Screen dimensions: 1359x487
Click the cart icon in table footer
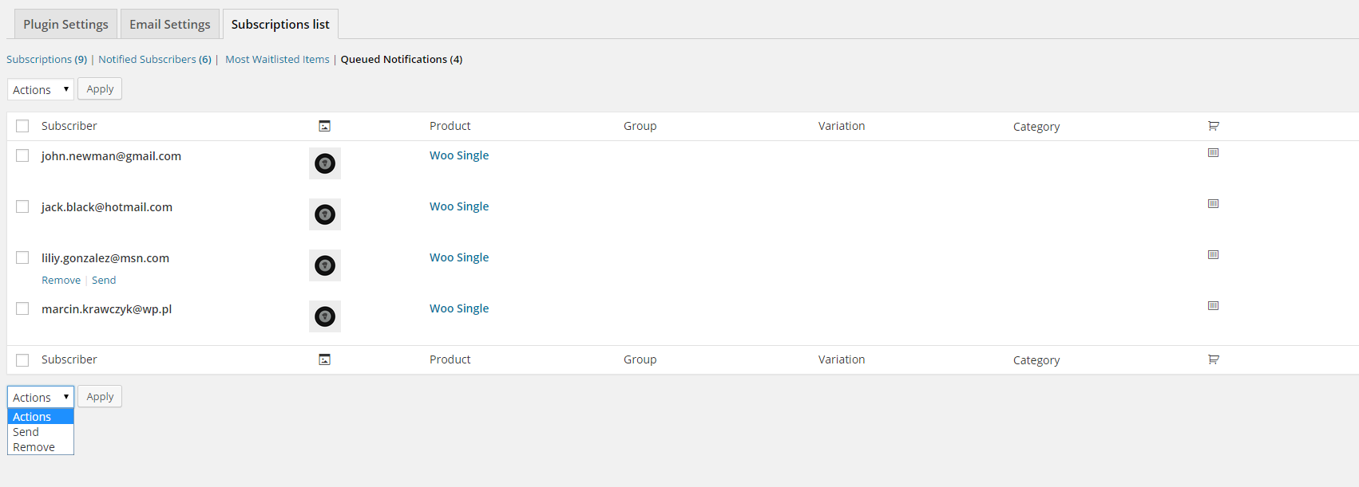coord(1213,359)
